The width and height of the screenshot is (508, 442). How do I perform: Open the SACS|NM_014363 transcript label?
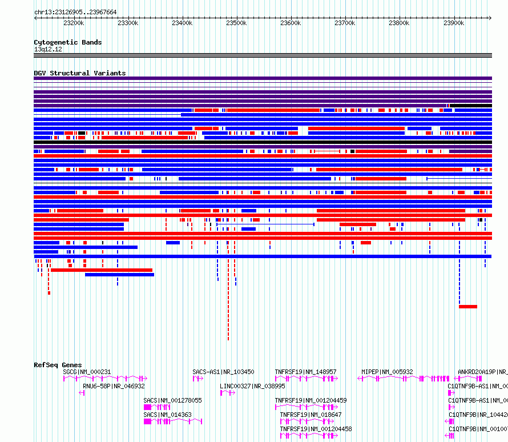coord(167,415)
